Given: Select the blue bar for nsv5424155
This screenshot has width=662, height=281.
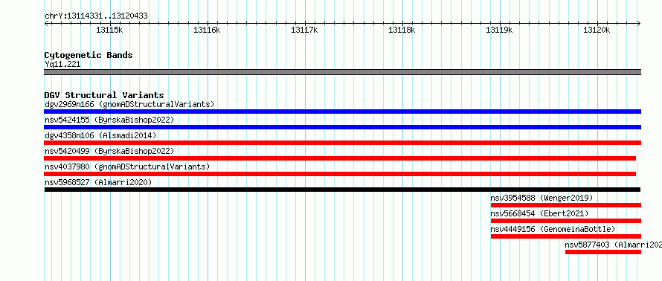Looking at the screenshot, I should (x=342, y=127).
